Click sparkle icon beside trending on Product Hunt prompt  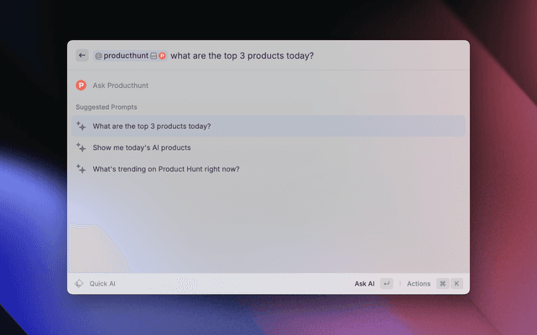81,168
